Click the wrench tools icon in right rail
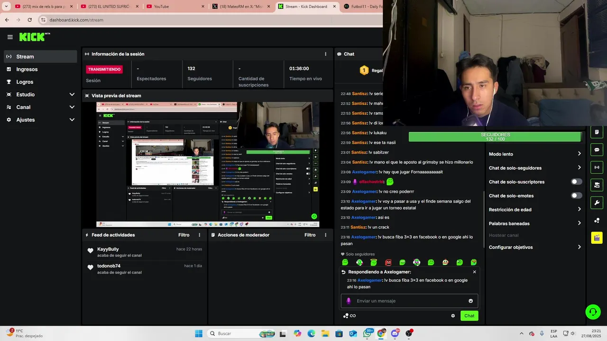607x341 pixels. 597,203
